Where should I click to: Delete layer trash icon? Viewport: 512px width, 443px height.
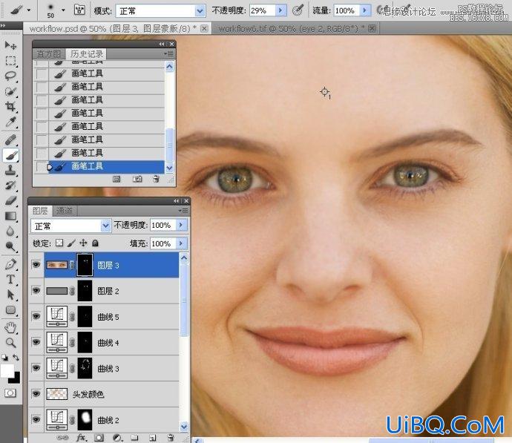[170, 438]
